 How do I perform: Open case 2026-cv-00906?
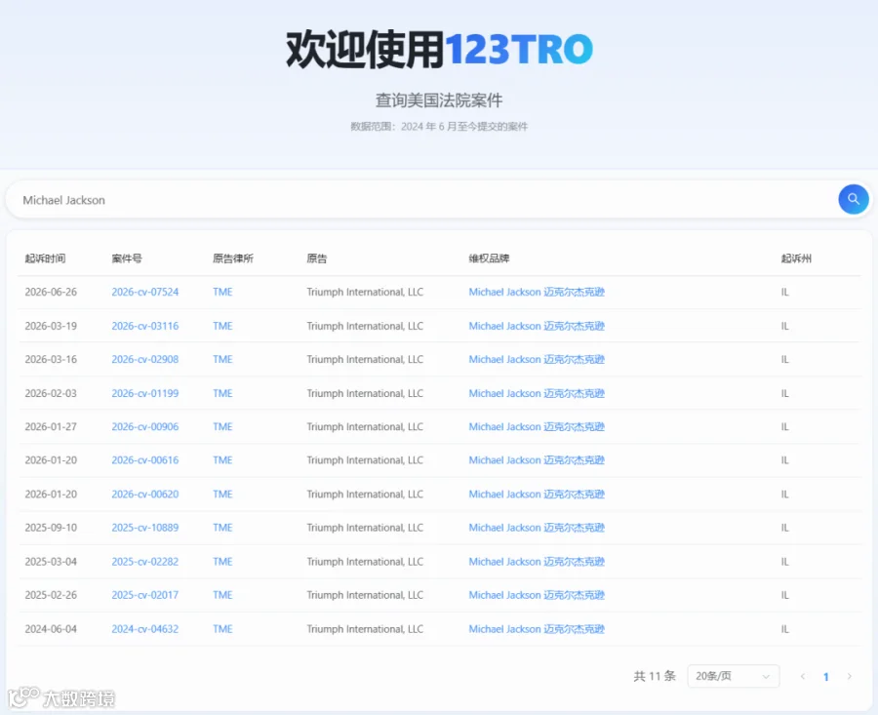click(145, 426)
